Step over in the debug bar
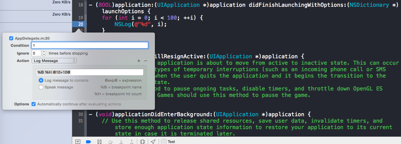This screenshot has height=144, width=401. pyautogui.click(x=111, y=141)
